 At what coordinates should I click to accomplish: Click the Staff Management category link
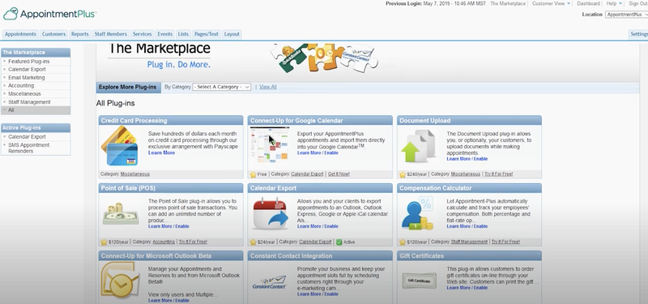469,242
